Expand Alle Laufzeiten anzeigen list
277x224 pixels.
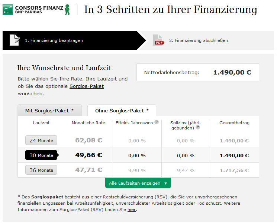tap(138, 183)
